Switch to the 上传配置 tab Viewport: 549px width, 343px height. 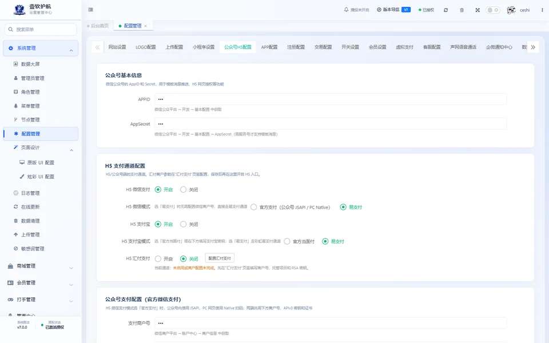pyautogui.click(x=174, y=47)
